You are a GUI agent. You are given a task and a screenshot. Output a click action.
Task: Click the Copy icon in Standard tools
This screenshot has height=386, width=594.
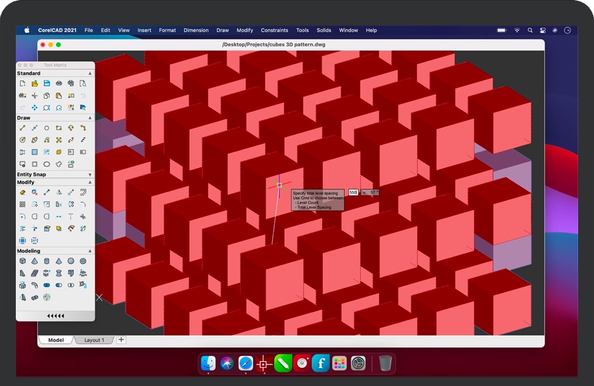click(x=46, y=96)
